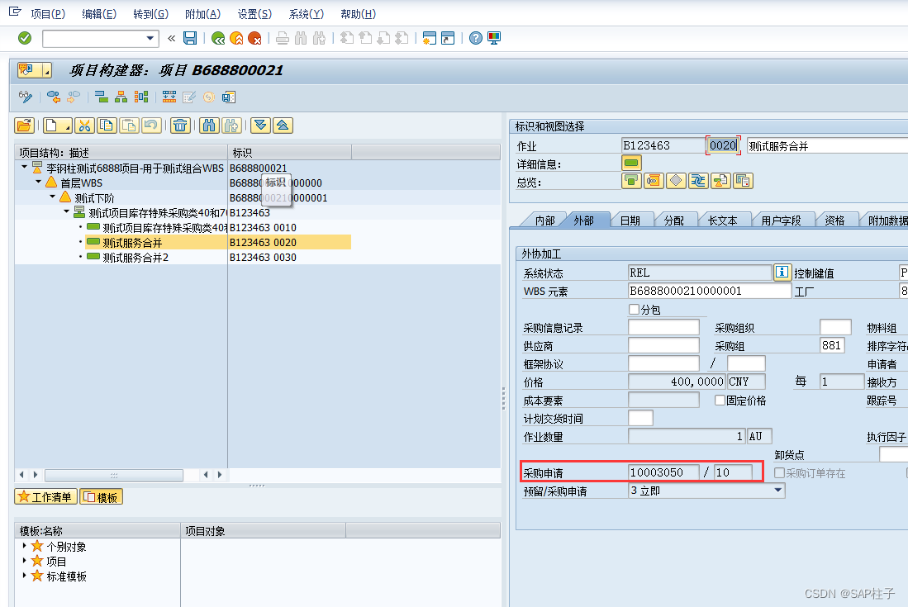
Task: Click the 工作清单 button
Action: point(45,497)
